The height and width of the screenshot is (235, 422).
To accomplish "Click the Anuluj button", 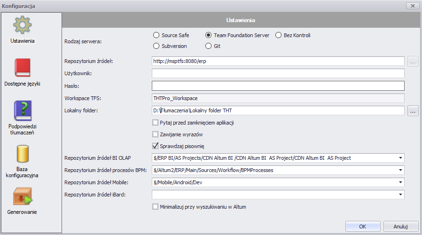I will point(401,227).
